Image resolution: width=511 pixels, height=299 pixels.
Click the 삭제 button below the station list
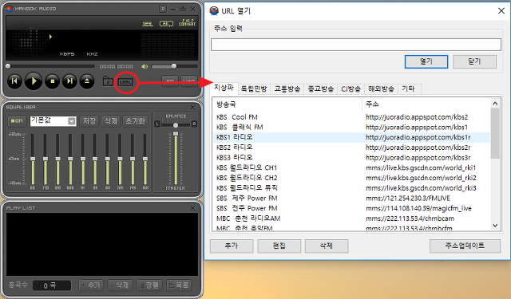point(327,246)
